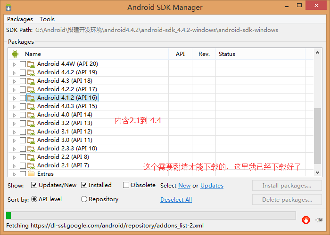Image resolution: width=330 pixels, height=235 pixels.
Task: Click the Android 4.0.3 (API 15) folder icon
Action: (x=31, y=106)
